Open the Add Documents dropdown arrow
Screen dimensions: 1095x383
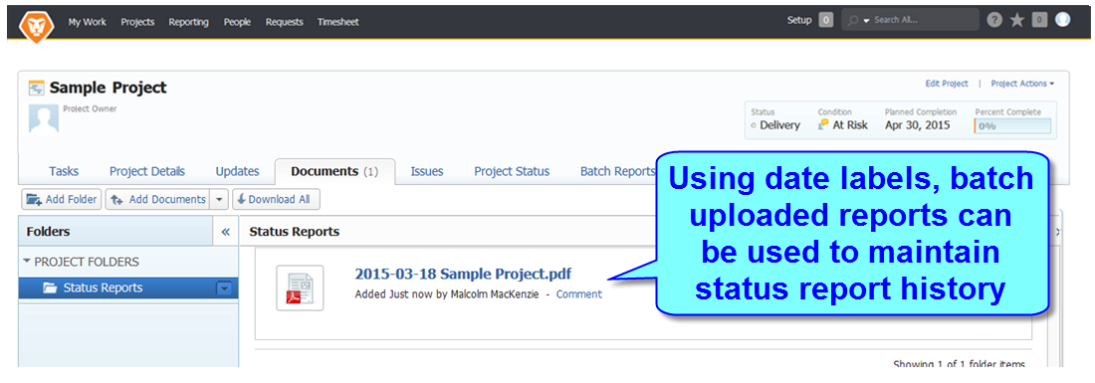pos(219,200)
